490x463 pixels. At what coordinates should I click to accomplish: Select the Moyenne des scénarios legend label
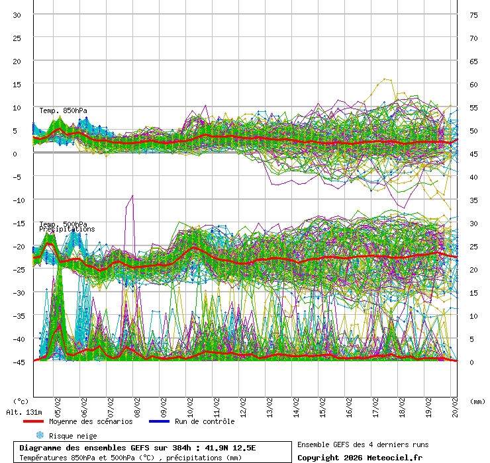[90, 421]
